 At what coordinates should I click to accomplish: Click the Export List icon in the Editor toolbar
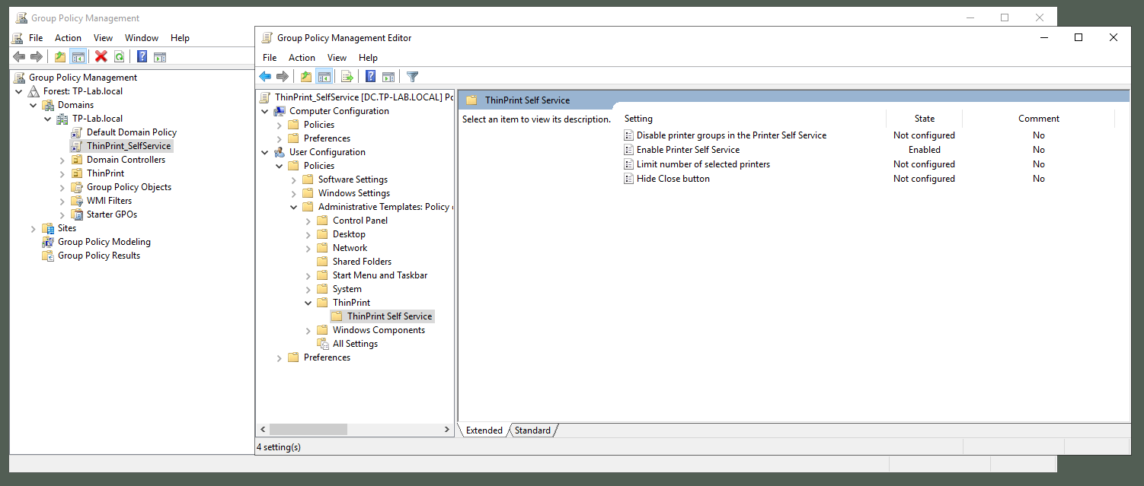(347, 76)
